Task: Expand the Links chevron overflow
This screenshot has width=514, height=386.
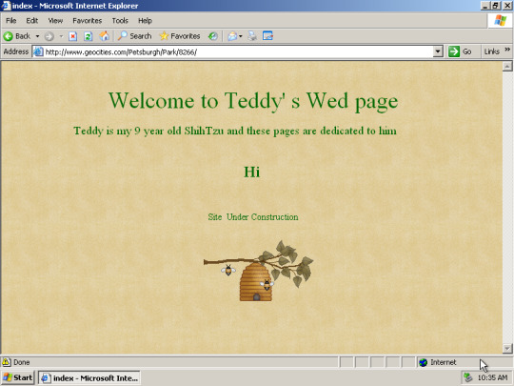Action: (507, 50)
